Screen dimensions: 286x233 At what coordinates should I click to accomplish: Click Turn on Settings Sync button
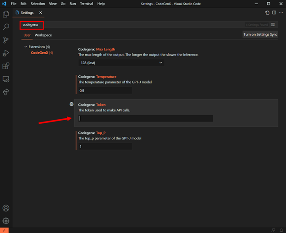click(260, 34)
